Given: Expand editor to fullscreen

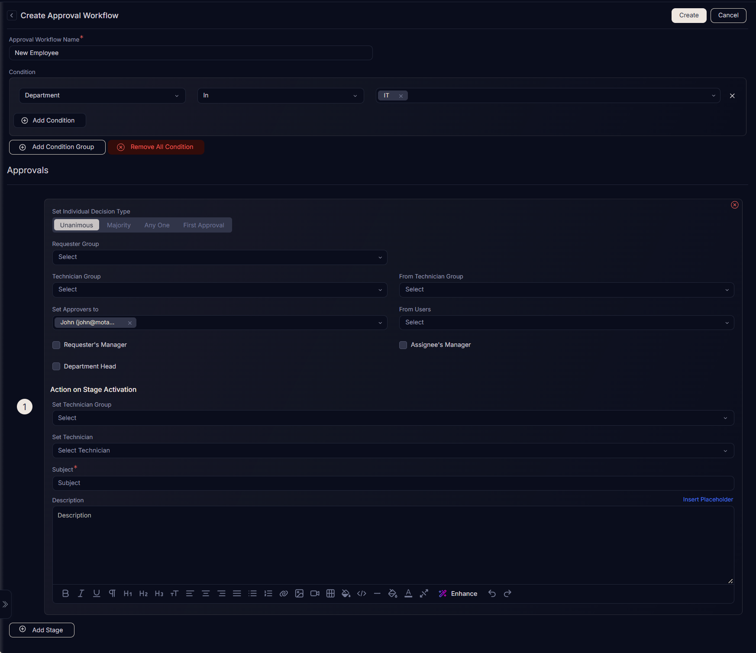Looking at the screenshot, I should tap(424, 594).
